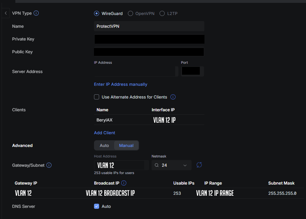This screenshot has width=306, height=219.
Task: Open the BerylAX client row
Action: [x=149, y=120]
